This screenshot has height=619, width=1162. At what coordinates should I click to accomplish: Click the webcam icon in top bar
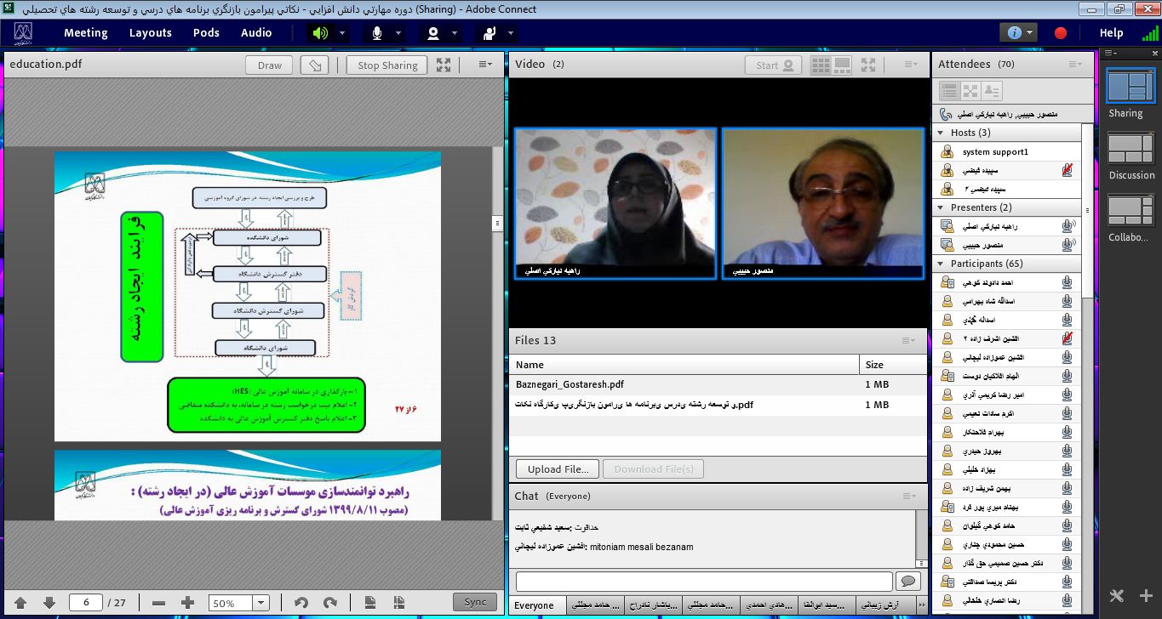(433, 33)
